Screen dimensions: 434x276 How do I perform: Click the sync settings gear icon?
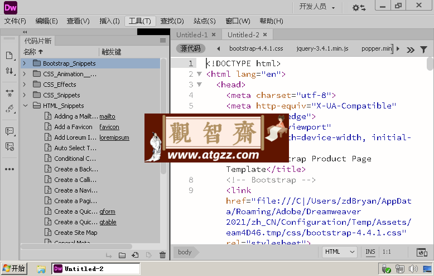(359, 8)
